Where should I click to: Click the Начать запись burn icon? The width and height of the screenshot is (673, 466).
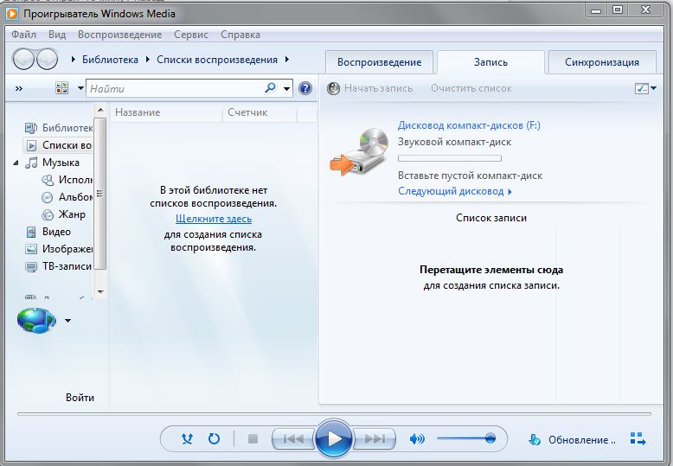click(333, 88)
